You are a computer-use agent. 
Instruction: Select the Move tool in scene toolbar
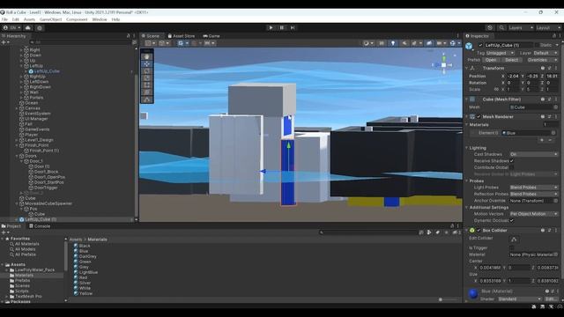(147, 64)
